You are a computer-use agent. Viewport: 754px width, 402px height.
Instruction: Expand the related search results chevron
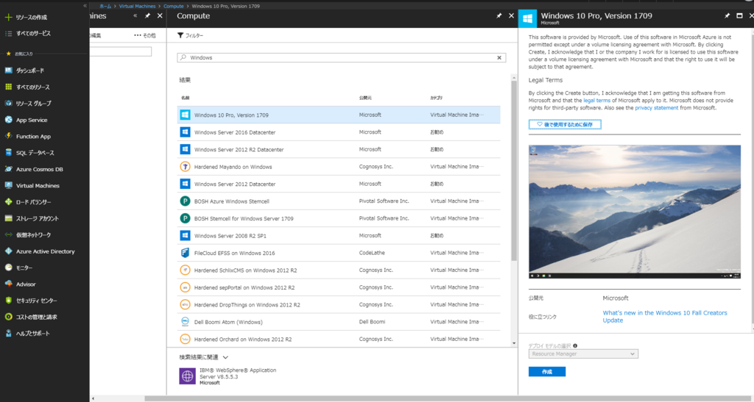(x=225, y=357)
